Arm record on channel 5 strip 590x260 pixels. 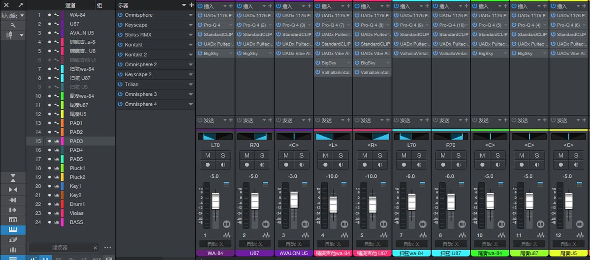coord(365,165)
